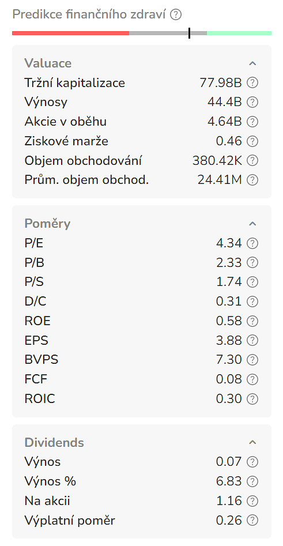Open the P/E ratio help icon
283x546 pixels.
tap(252, 243)
